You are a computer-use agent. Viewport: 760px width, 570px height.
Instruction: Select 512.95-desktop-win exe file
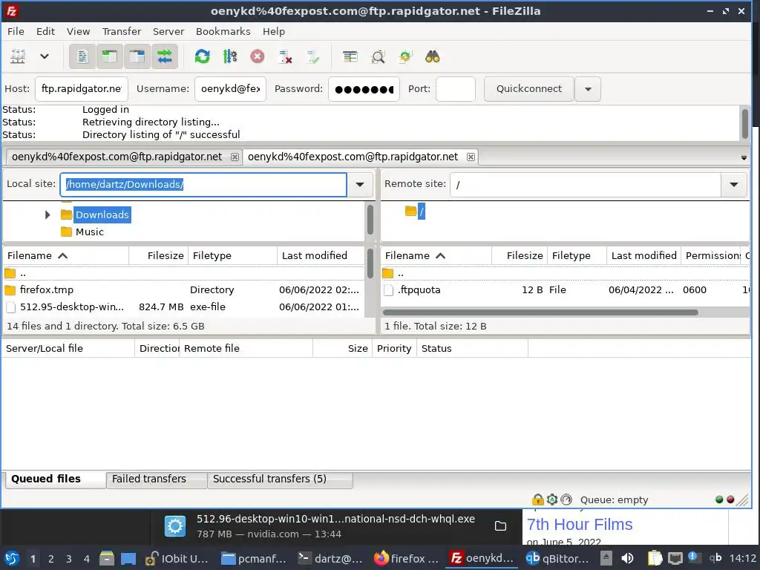pyautogui.click(x=183, y=307)
